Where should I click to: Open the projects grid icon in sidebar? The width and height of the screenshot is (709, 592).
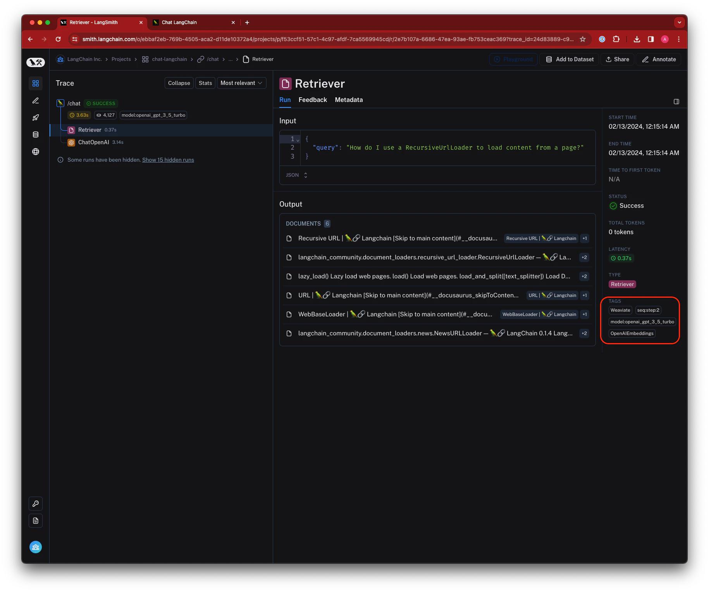pos(36,83)
